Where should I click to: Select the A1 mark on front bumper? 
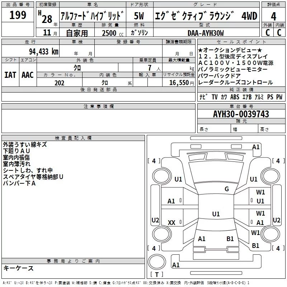tap(256, 147)
